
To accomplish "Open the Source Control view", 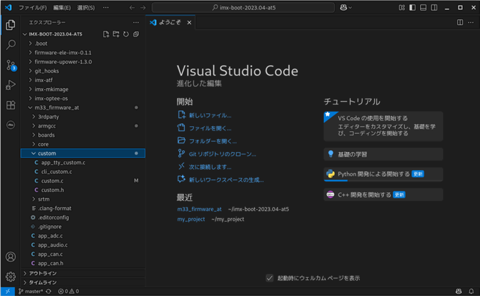I will click(x=10, y=65).
